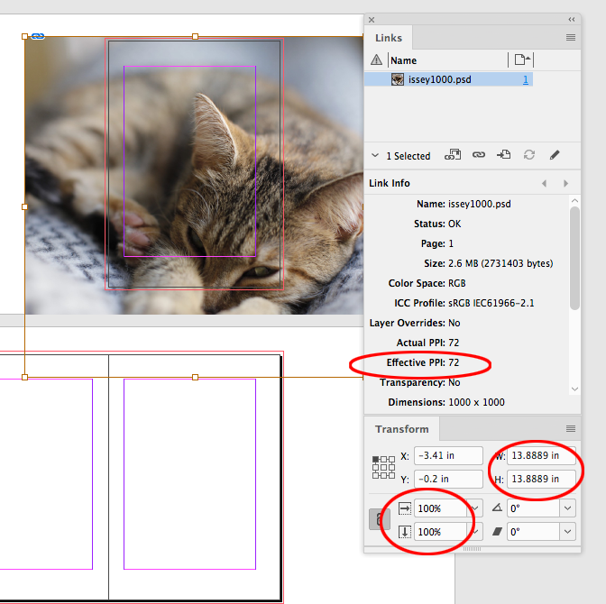Screen dimensions: 606x604
Task: Click the Size: 2.6 MB entry
Action: tap(489, 263)
